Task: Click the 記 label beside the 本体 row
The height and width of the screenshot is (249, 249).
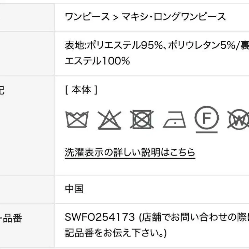Action: click(2, 91)
